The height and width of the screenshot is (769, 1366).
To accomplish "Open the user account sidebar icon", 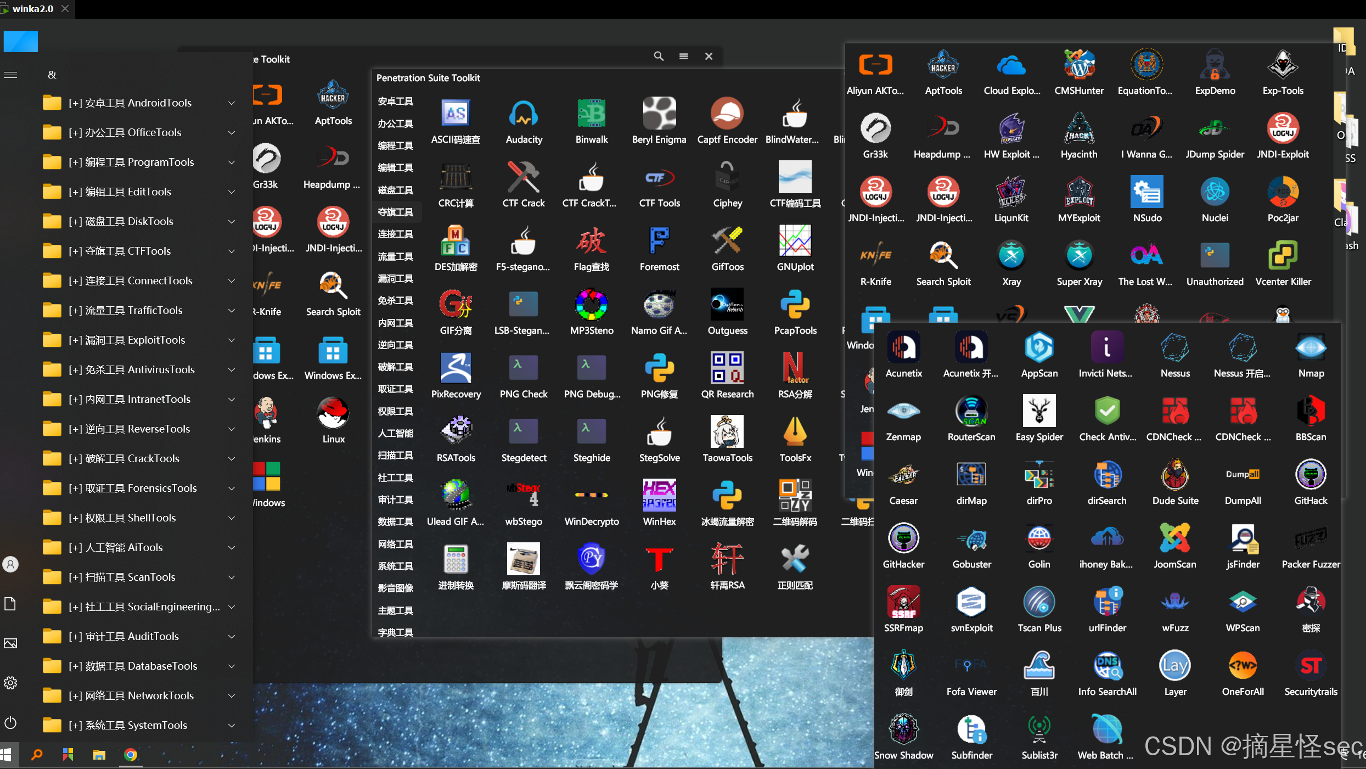I will 10,564.
